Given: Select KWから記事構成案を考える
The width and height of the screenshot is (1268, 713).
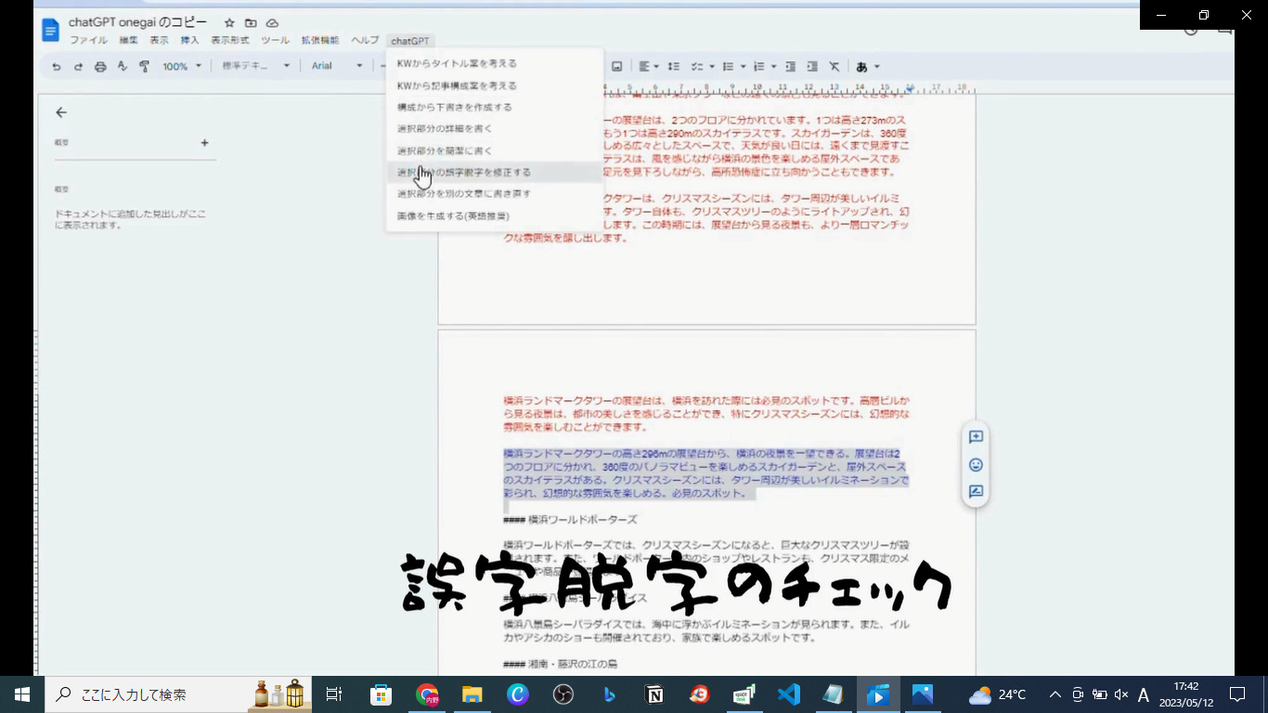Looking at the screenshot, I should tap(495, 85).
